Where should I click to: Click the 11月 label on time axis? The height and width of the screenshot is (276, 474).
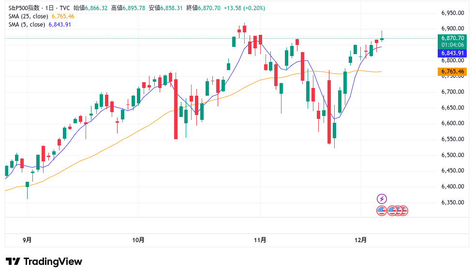pos(260,240)
